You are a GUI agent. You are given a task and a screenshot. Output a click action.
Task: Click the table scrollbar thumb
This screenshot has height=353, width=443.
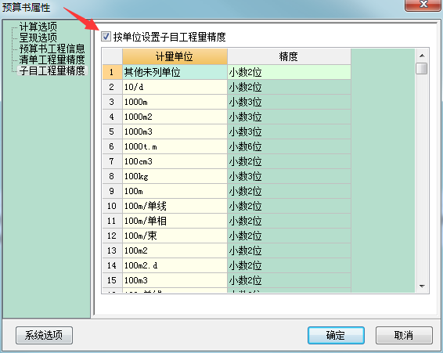pos(422,69)
